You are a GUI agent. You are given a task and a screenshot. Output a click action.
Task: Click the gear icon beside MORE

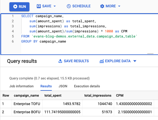[x=102, y=6]
